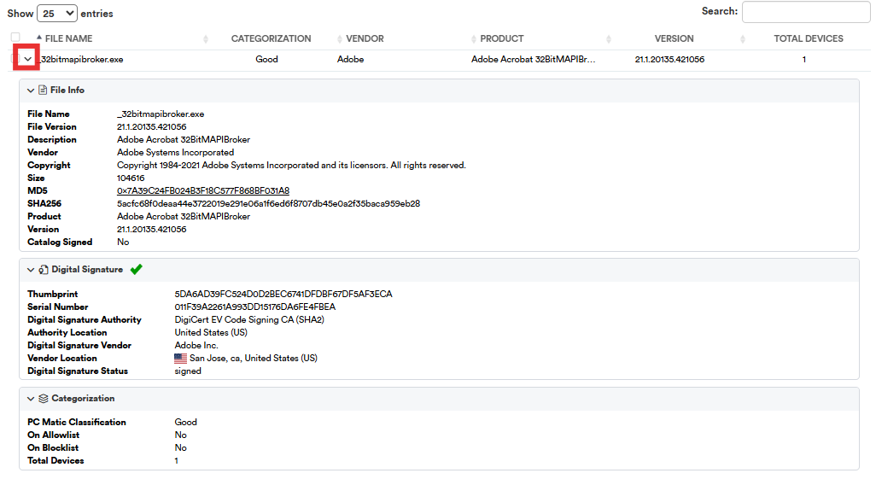Click the PC Matic Classification value Good
The width and height of the screenshot is (876, 479).
tap(185, 422)
